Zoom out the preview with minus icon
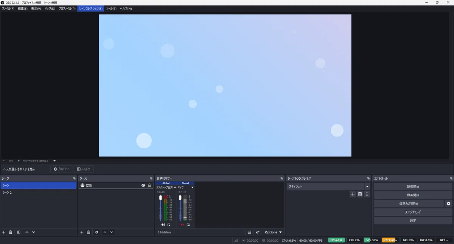The width and height of the screenshot is (454, 244). point(4,161)
